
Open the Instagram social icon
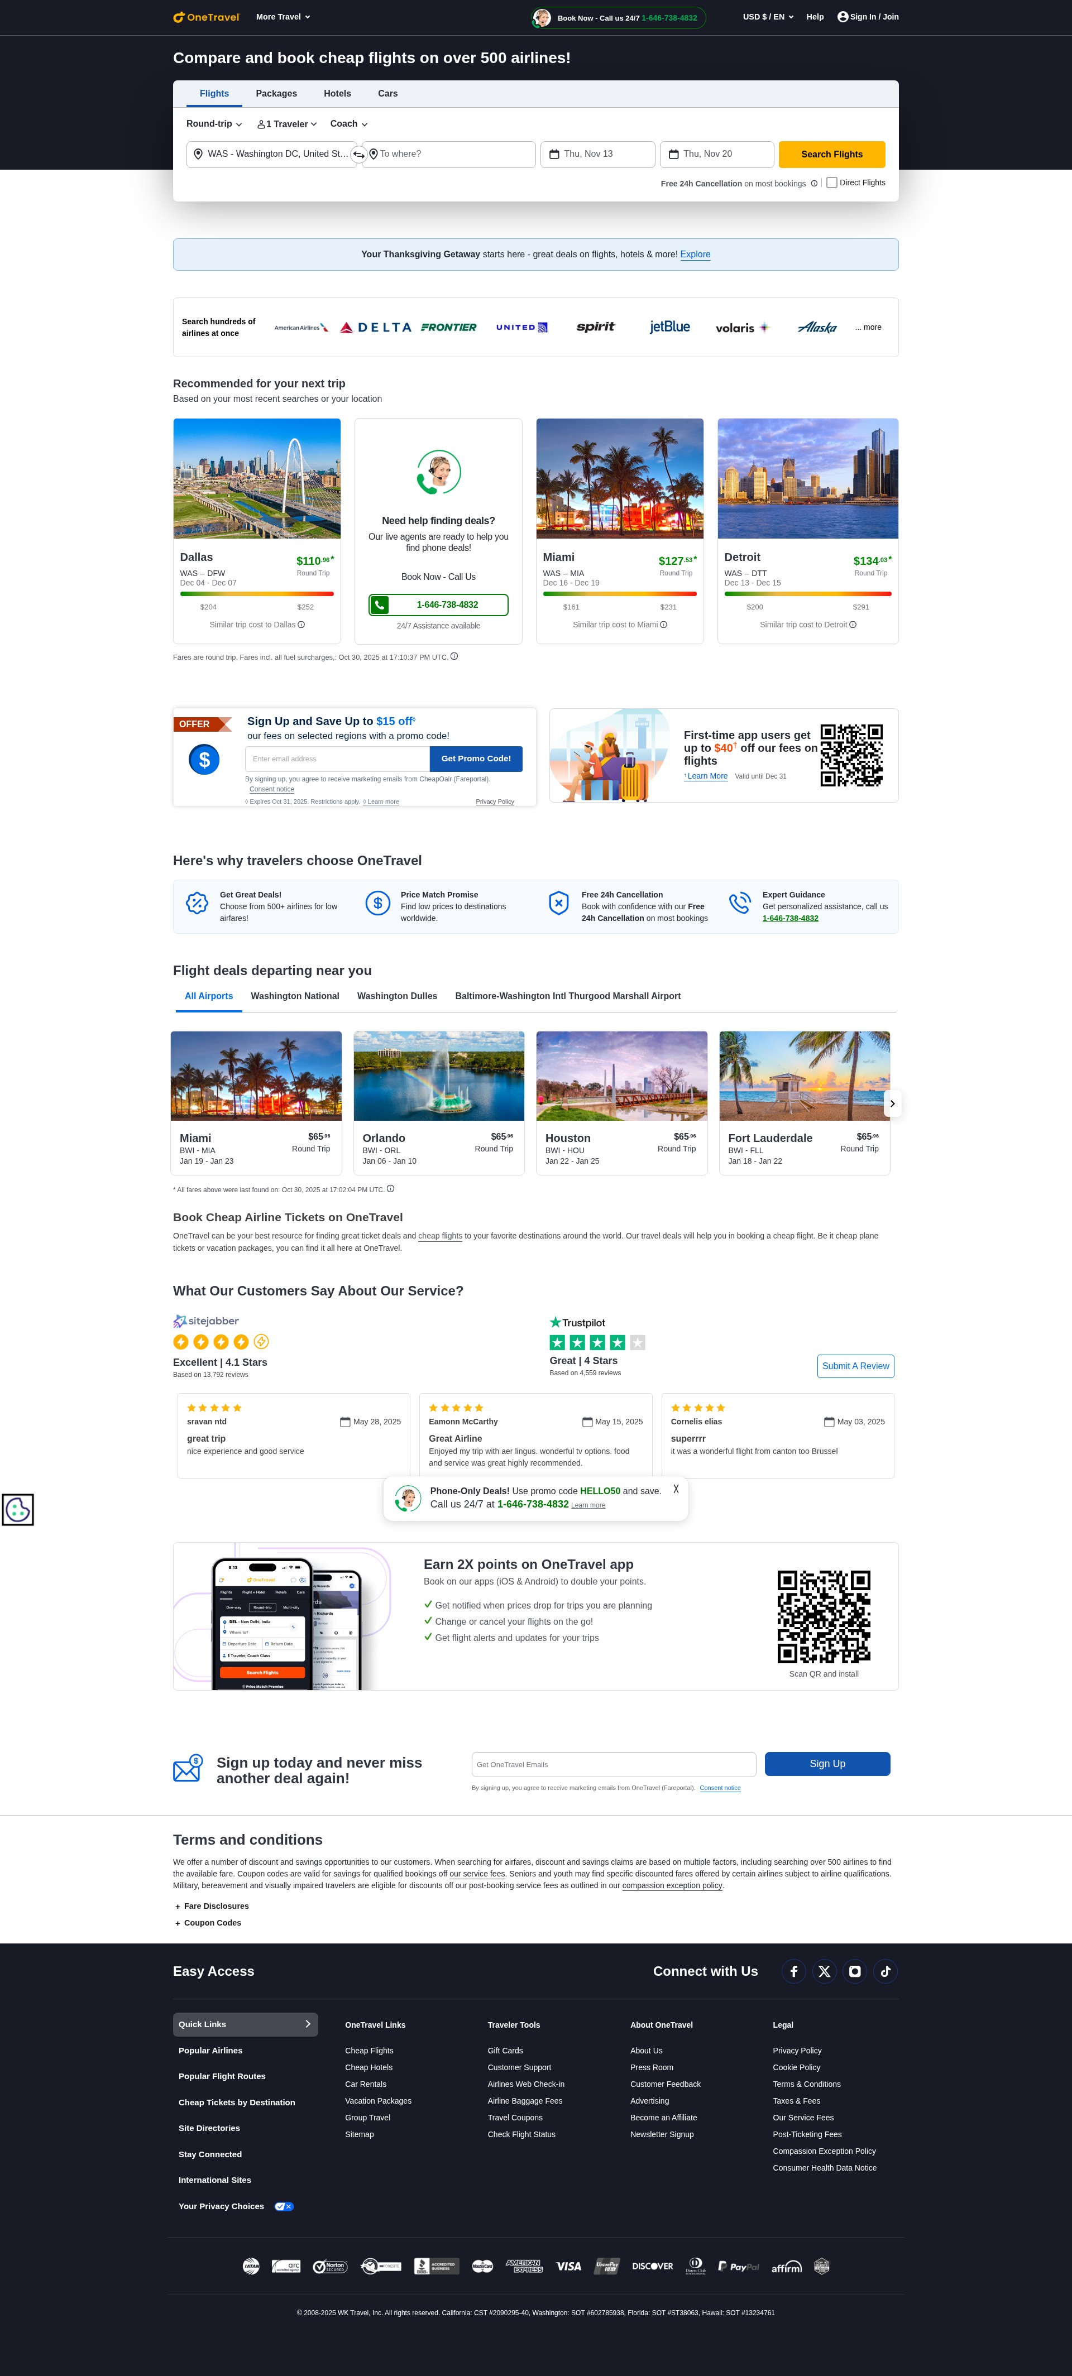855,1971
